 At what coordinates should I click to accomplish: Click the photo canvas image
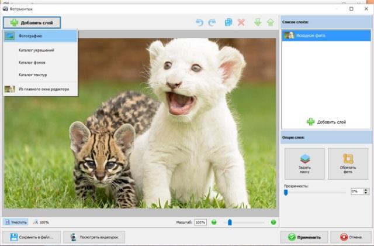click(140, 123)
